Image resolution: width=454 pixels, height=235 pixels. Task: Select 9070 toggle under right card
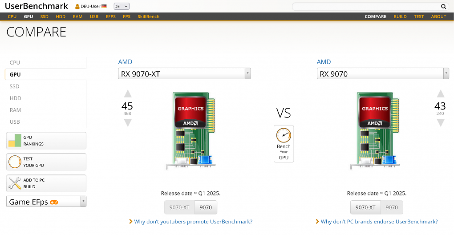[391, 207]
